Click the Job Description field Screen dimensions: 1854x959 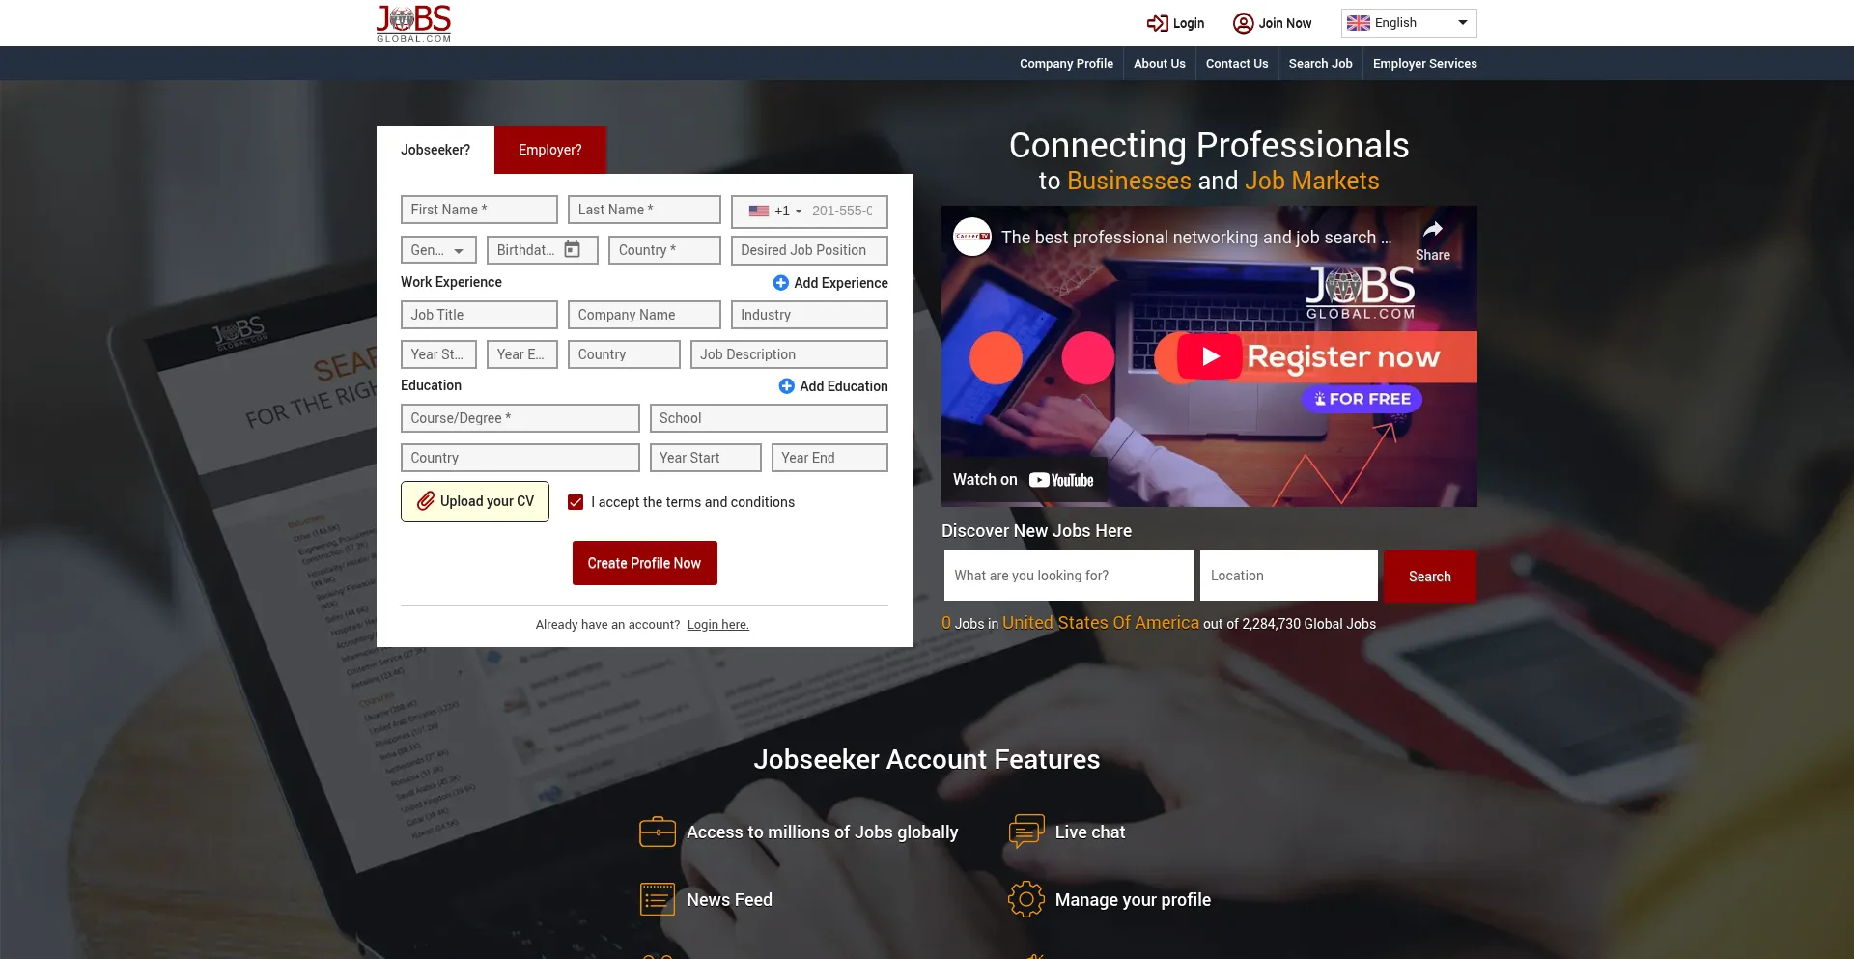point(789,354)
